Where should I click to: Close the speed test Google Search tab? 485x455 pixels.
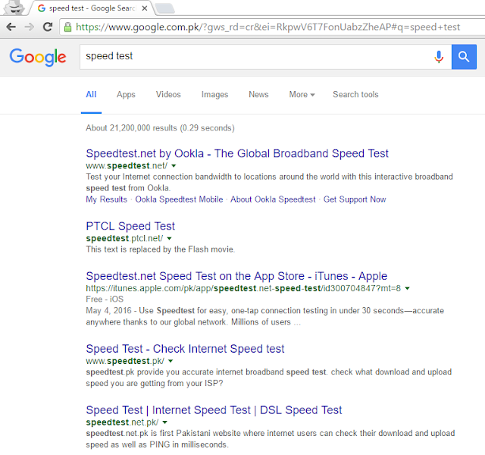(145, 8)
